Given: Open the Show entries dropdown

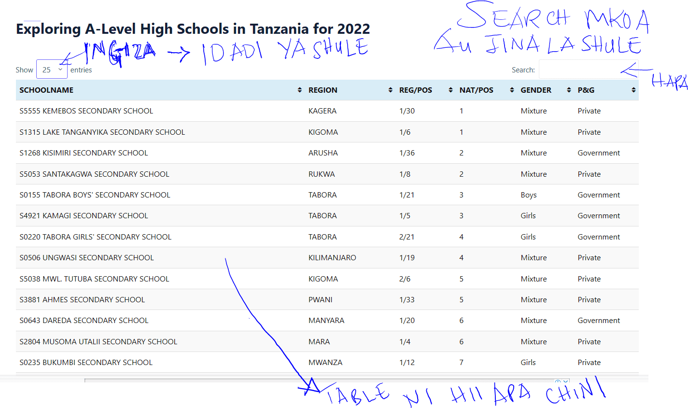Looking at the screenshot, I should (52, 69).
